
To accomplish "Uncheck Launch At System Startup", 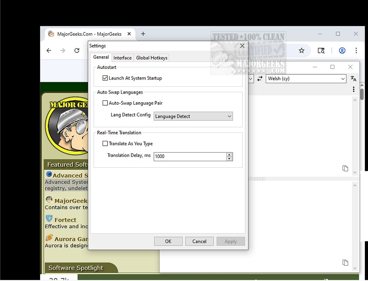I will (105, 78).
